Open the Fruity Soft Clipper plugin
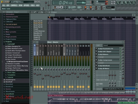This screenshot has height=104, width=138. click(108, 52)
